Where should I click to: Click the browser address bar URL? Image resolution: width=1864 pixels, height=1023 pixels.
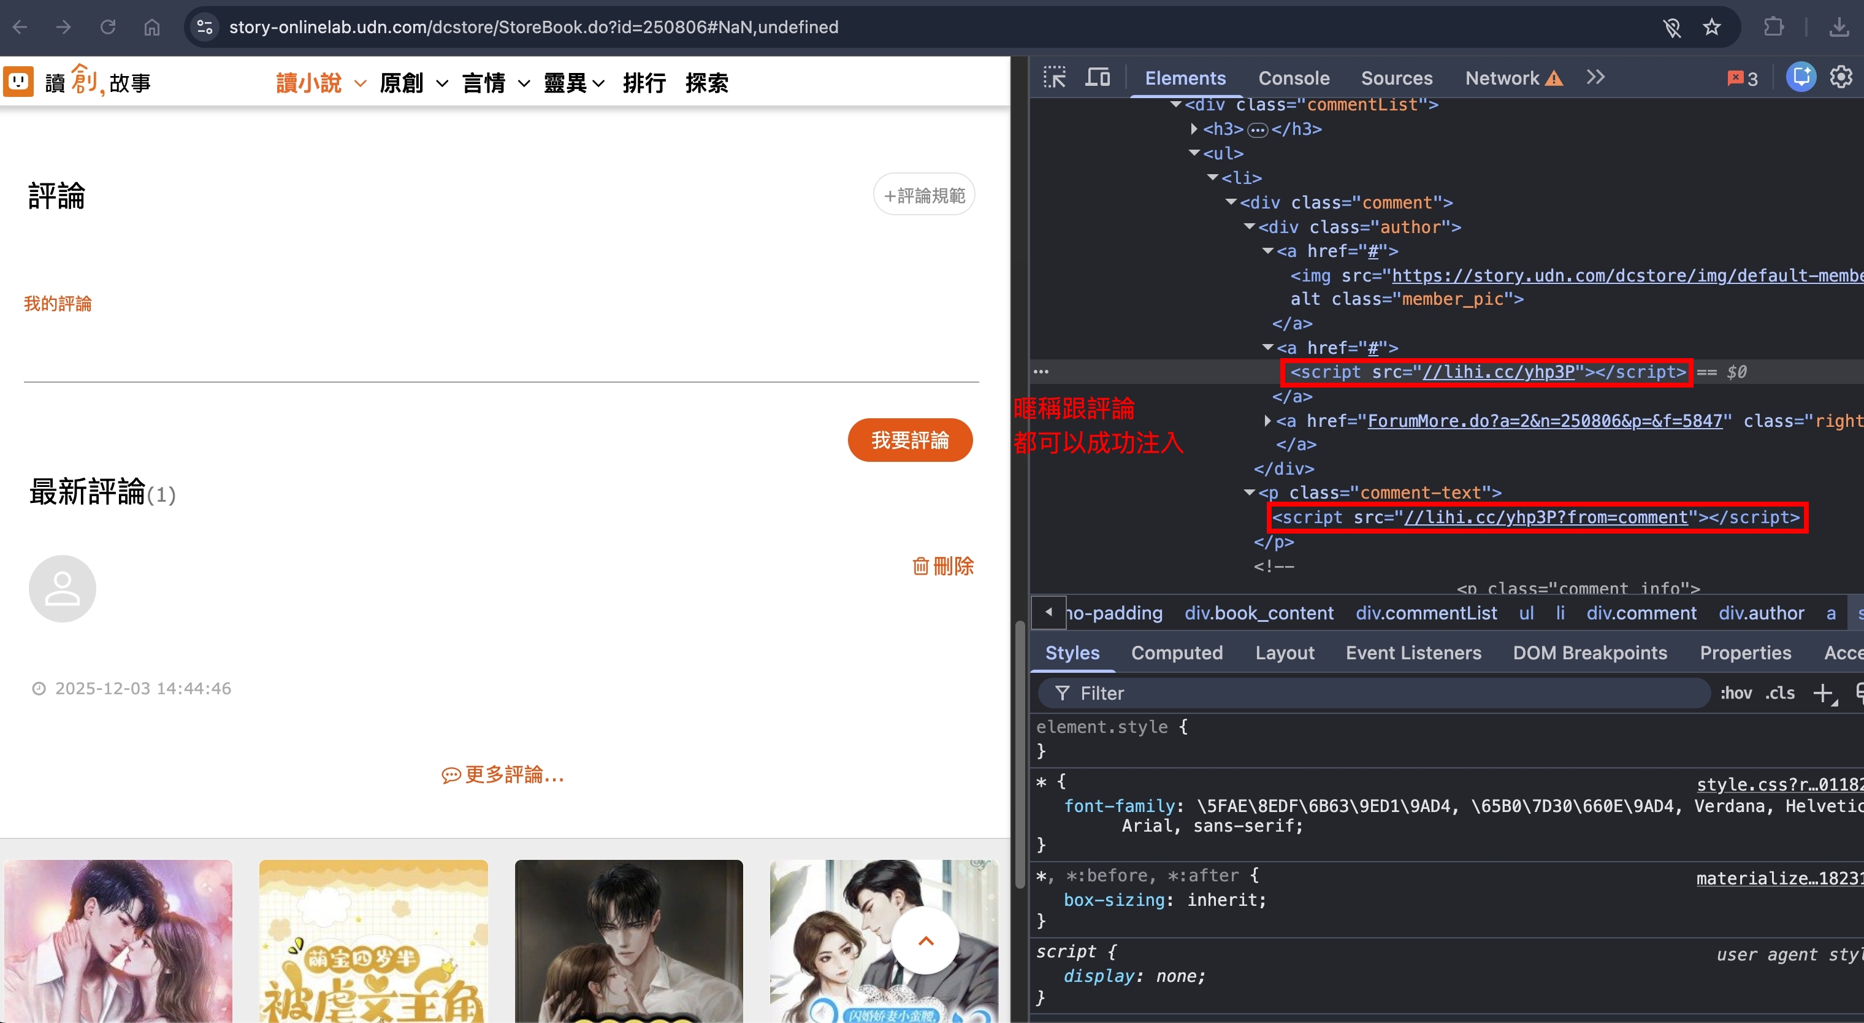(533, 27)
